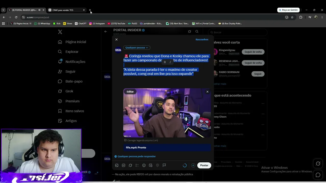Open ChatGPT bookmark
Image resolution: width=326 pixels, height=183 pixels.
[x=81, y=23]
